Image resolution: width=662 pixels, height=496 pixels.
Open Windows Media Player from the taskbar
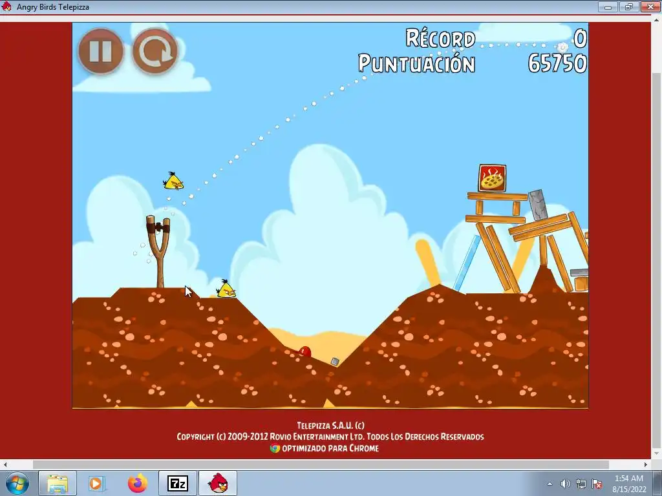(97, 483)
